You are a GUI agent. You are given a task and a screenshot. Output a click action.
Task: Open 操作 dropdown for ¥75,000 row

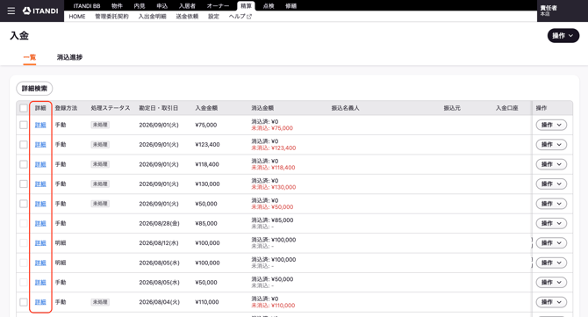tap(551, 125)
